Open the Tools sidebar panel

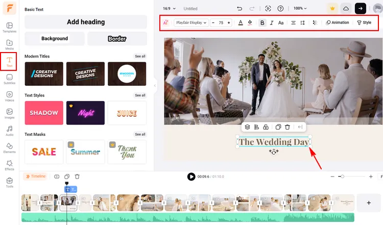(9, 183)
